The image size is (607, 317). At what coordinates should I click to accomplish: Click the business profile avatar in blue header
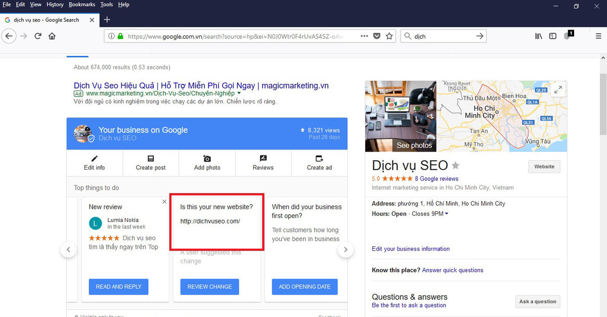[x=83, y=133]
